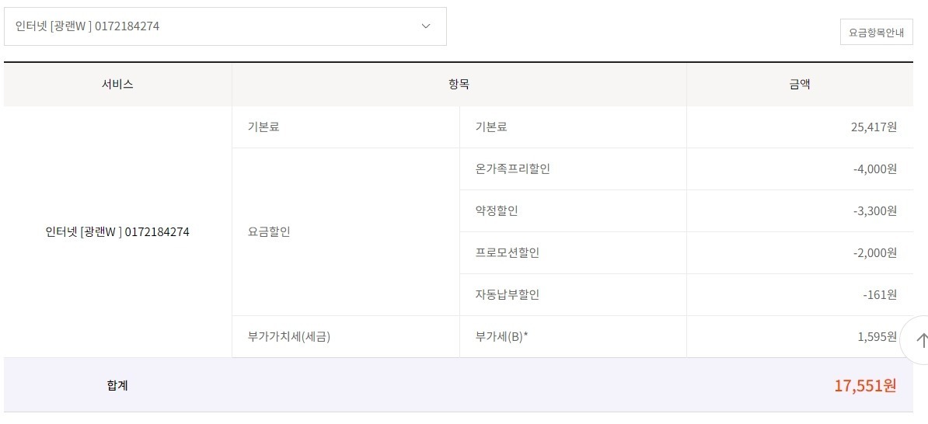Select the 프로모션할인 item
Screen dimensions: 928x424
pyautogui.click(x=507, y=252)
